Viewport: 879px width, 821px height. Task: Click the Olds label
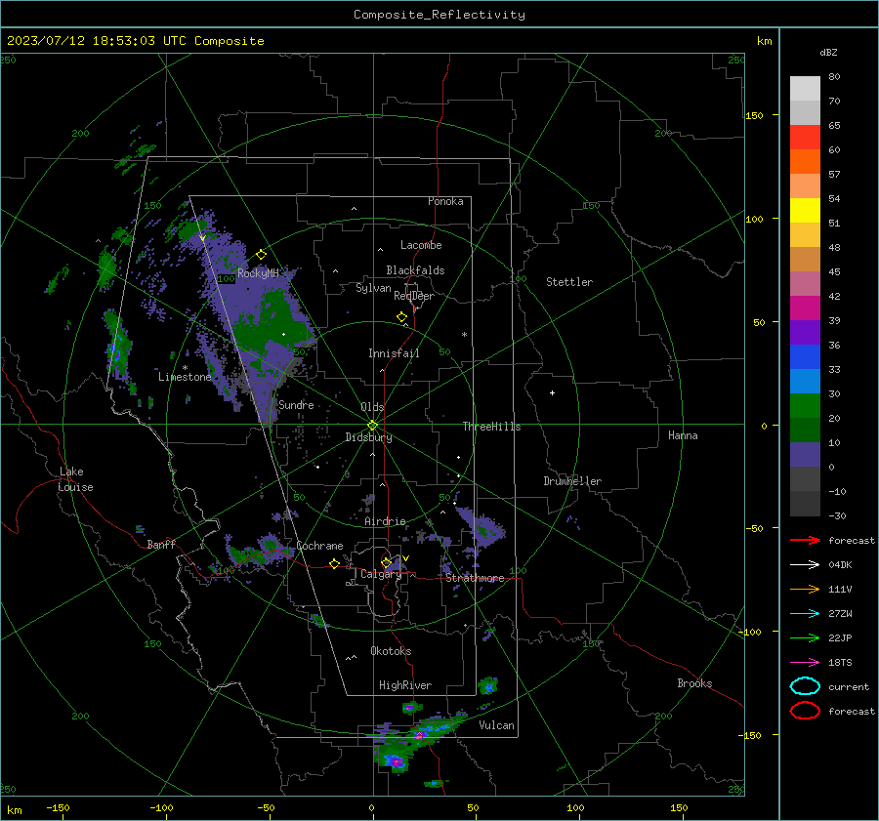coord(372,407)
